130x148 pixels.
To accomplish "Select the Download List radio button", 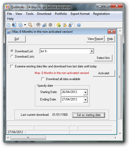I will (12, 51).
